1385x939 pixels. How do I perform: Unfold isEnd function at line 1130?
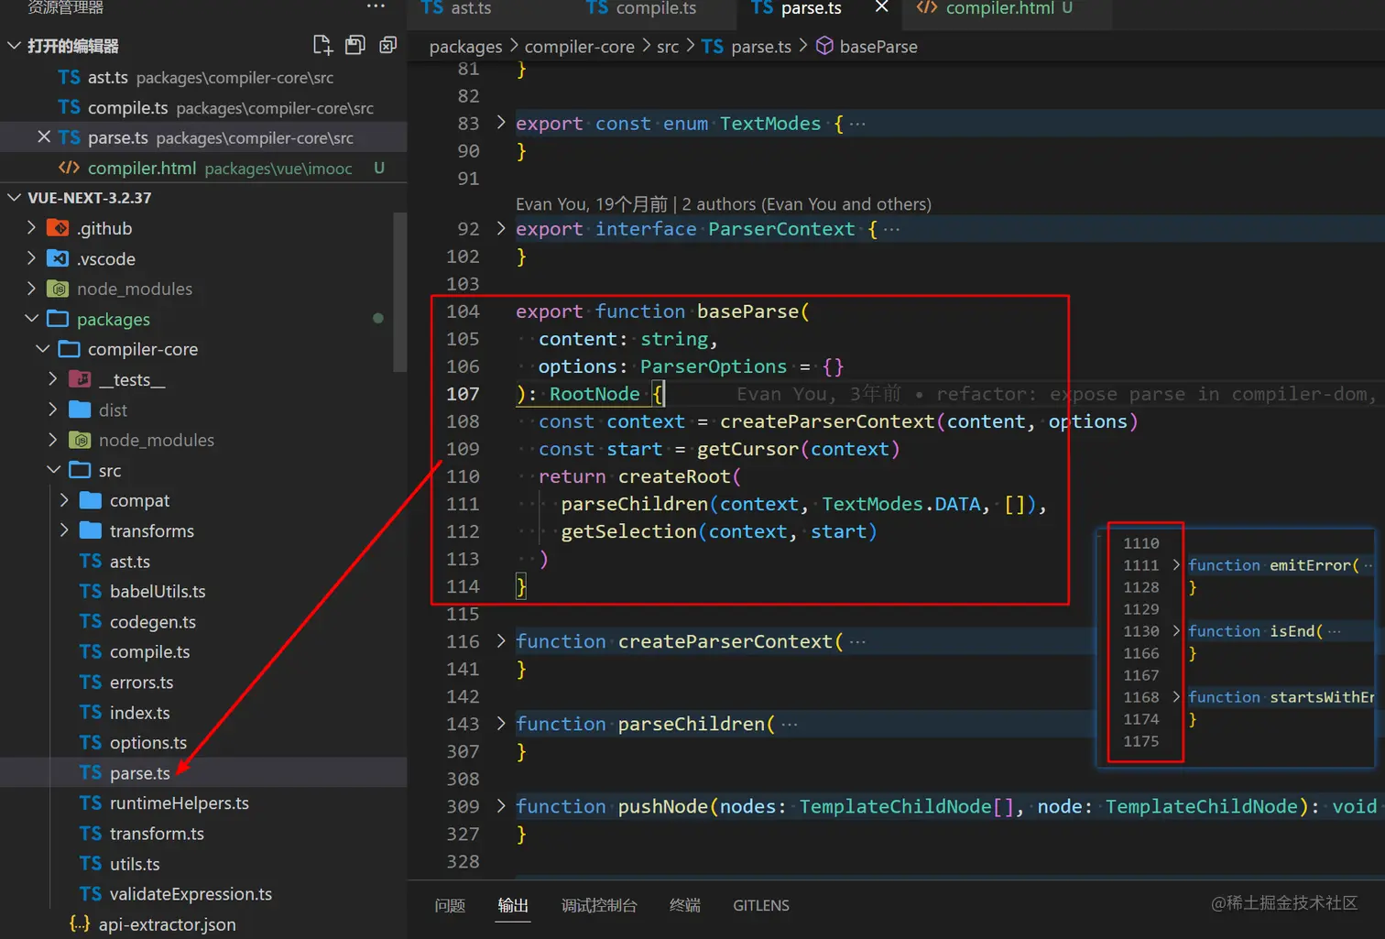(1176, 630)
